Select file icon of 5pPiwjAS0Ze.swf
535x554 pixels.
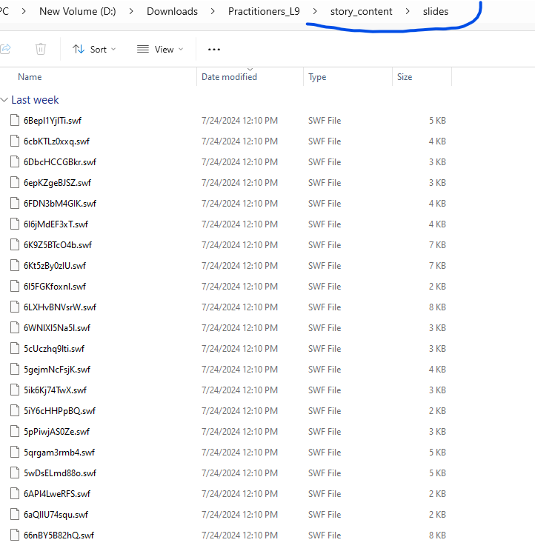(15, 432)
